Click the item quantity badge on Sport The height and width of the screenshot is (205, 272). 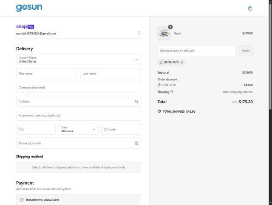click(x=170, y=27)
